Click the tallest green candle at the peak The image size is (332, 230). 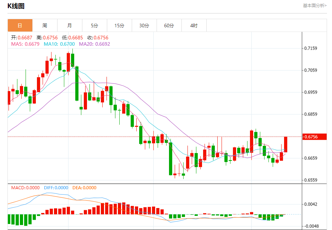point(77,84)
